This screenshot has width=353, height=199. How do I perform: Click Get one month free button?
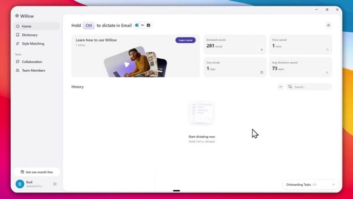[37, 172]
